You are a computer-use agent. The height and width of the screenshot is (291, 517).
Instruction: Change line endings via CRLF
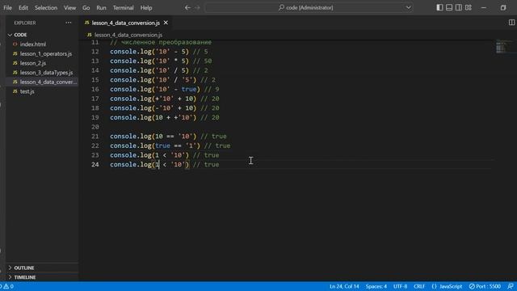419,286
